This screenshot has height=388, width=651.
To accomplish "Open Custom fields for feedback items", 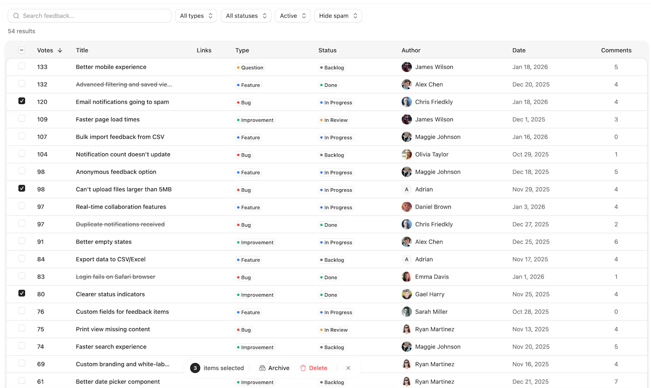I will 122,312.
